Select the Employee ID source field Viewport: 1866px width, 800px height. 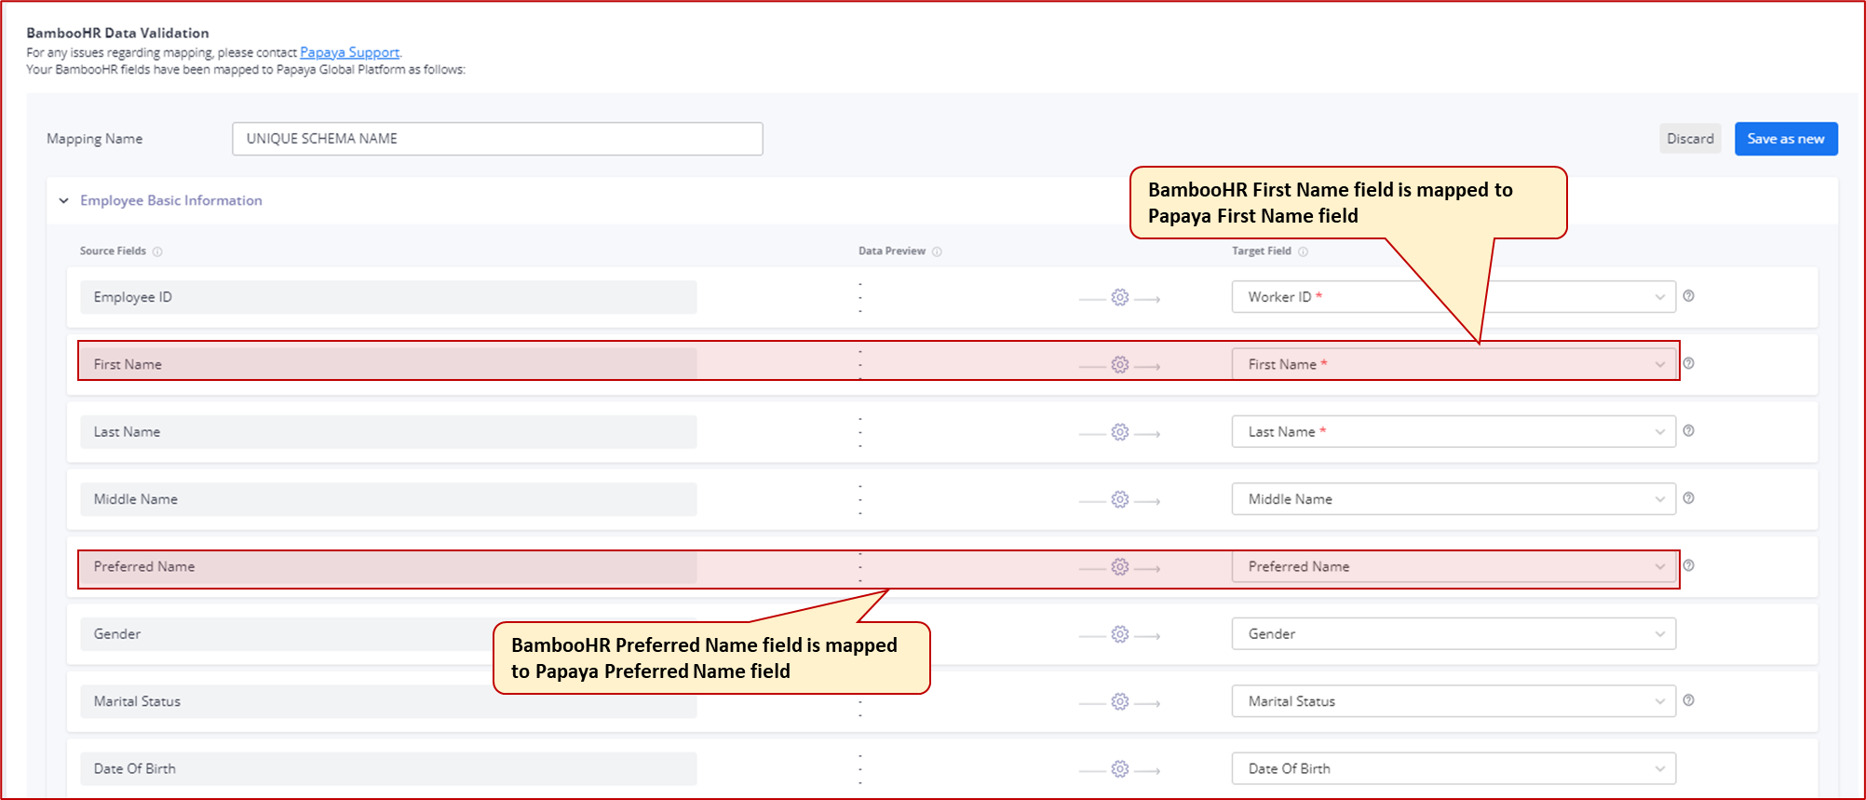point(388,297)
